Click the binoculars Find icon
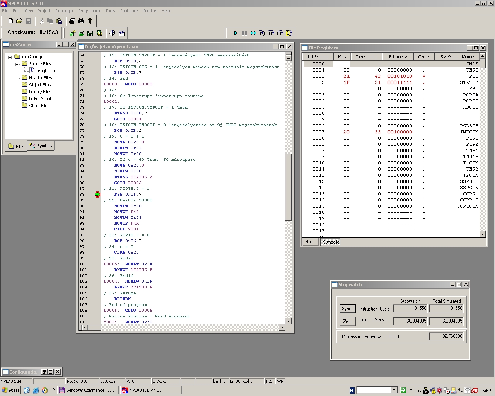495x396 pixels. (x=81, y=21)
